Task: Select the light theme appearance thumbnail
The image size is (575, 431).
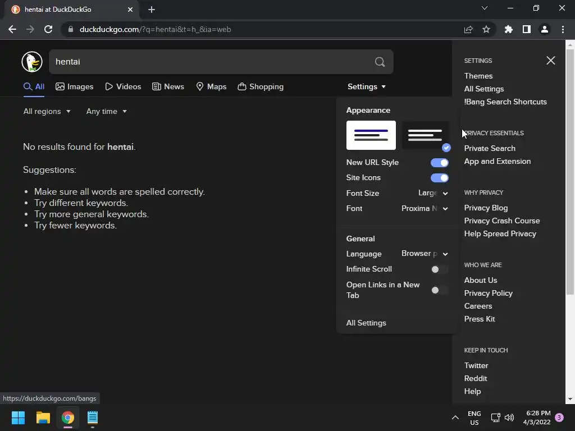Action: tap(371, 135)
